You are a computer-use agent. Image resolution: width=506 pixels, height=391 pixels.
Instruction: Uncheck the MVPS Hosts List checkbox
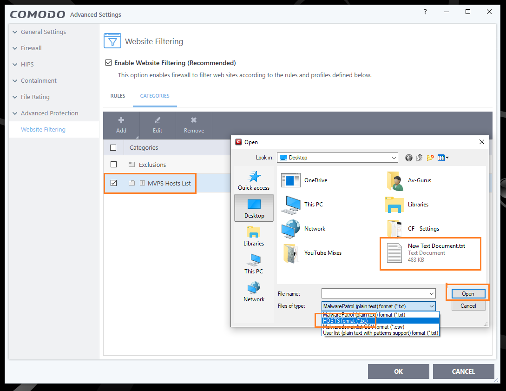click(113, 183)
